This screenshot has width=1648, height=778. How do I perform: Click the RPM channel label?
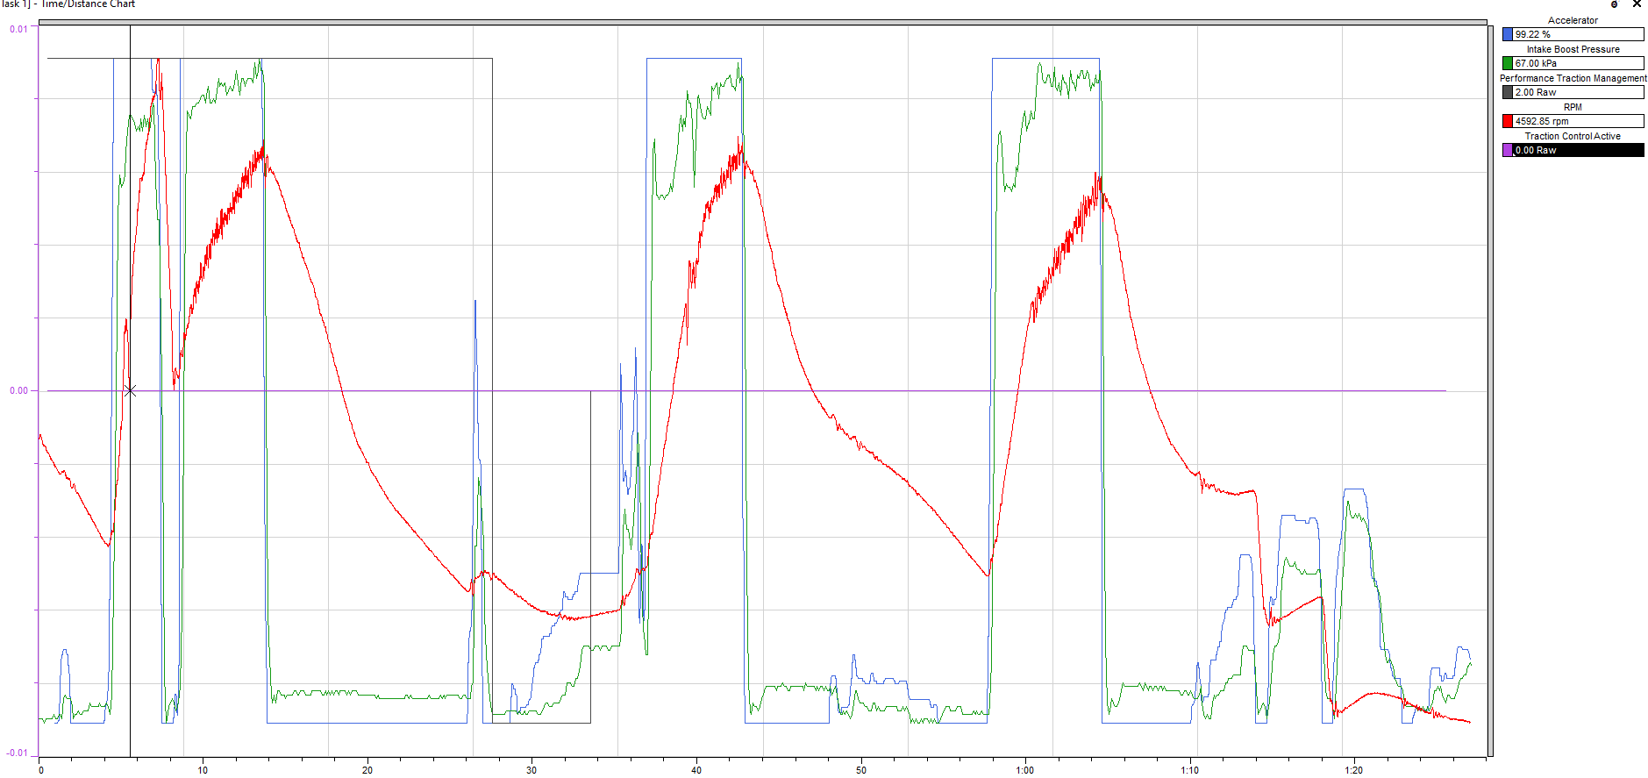(1573, 107)
